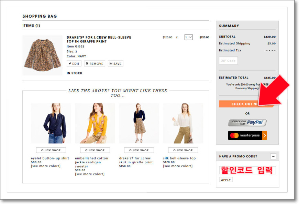Edit the bell-sleeve top item
Image resolution: width=299 pixels, height=204 pixels.
pos(74,64)
